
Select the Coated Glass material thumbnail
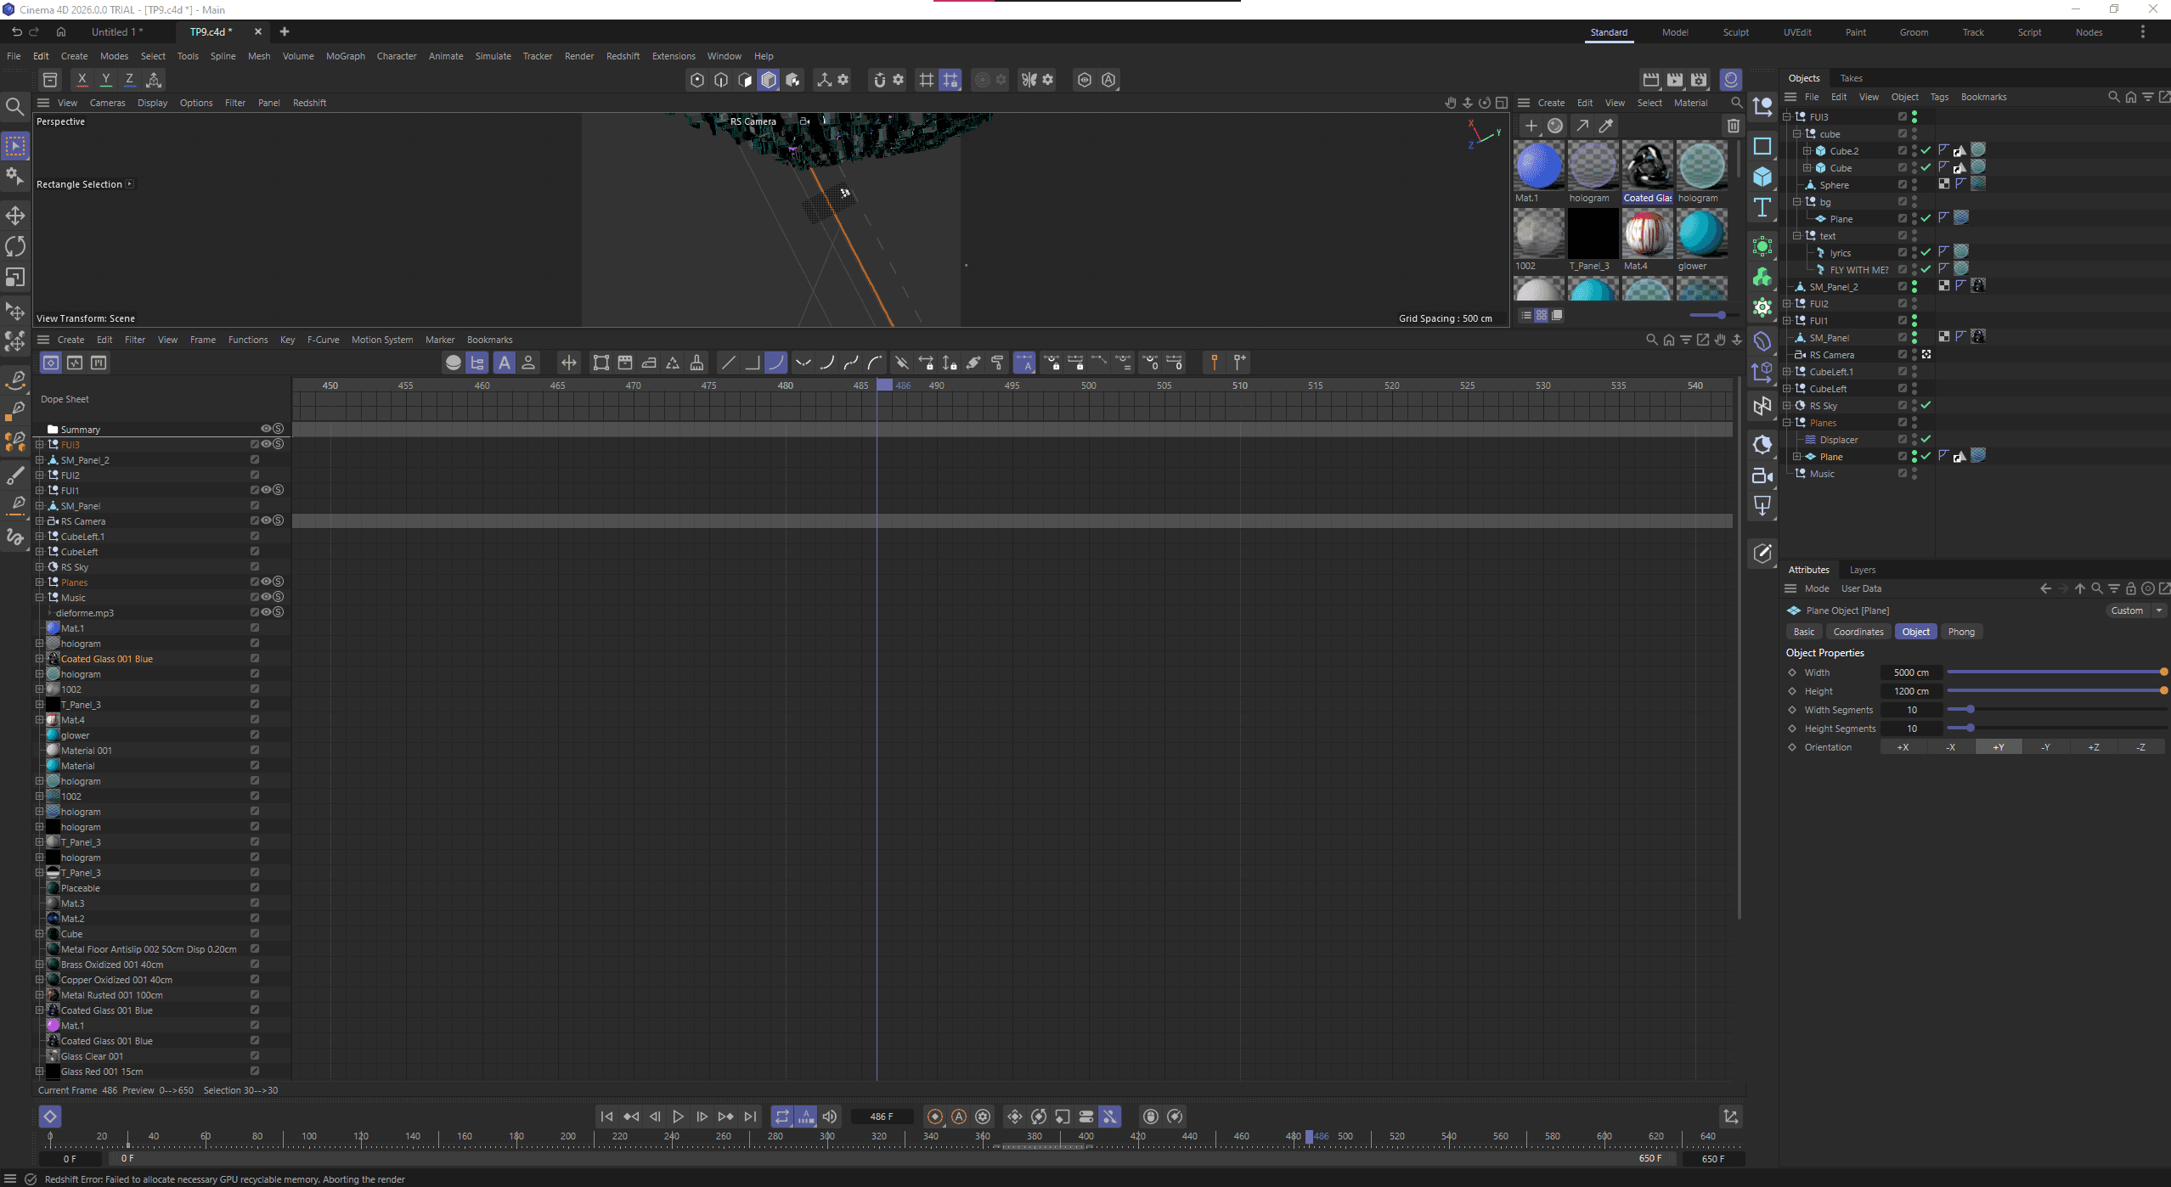(x=1647, y=166)
